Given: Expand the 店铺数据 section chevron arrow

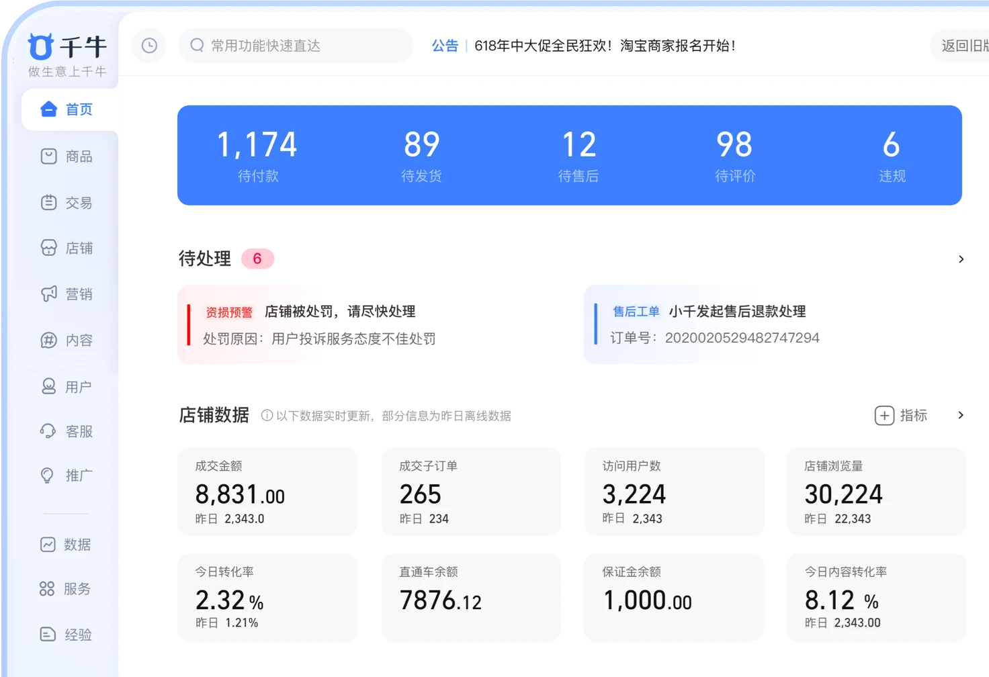Looking at the screenshot, I should tap(961, 416).
